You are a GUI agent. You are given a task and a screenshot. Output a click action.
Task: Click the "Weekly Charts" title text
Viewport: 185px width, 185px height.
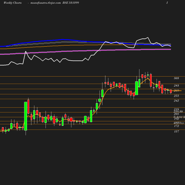(x=13, y=3)
